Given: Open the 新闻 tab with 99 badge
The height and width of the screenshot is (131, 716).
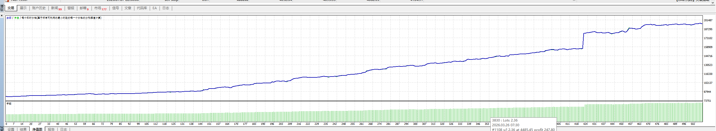Looking at the screenshot, I should coord(56,8).
